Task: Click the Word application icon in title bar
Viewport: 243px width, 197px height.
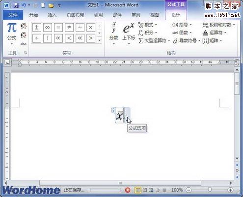Action: click(6, 5)
